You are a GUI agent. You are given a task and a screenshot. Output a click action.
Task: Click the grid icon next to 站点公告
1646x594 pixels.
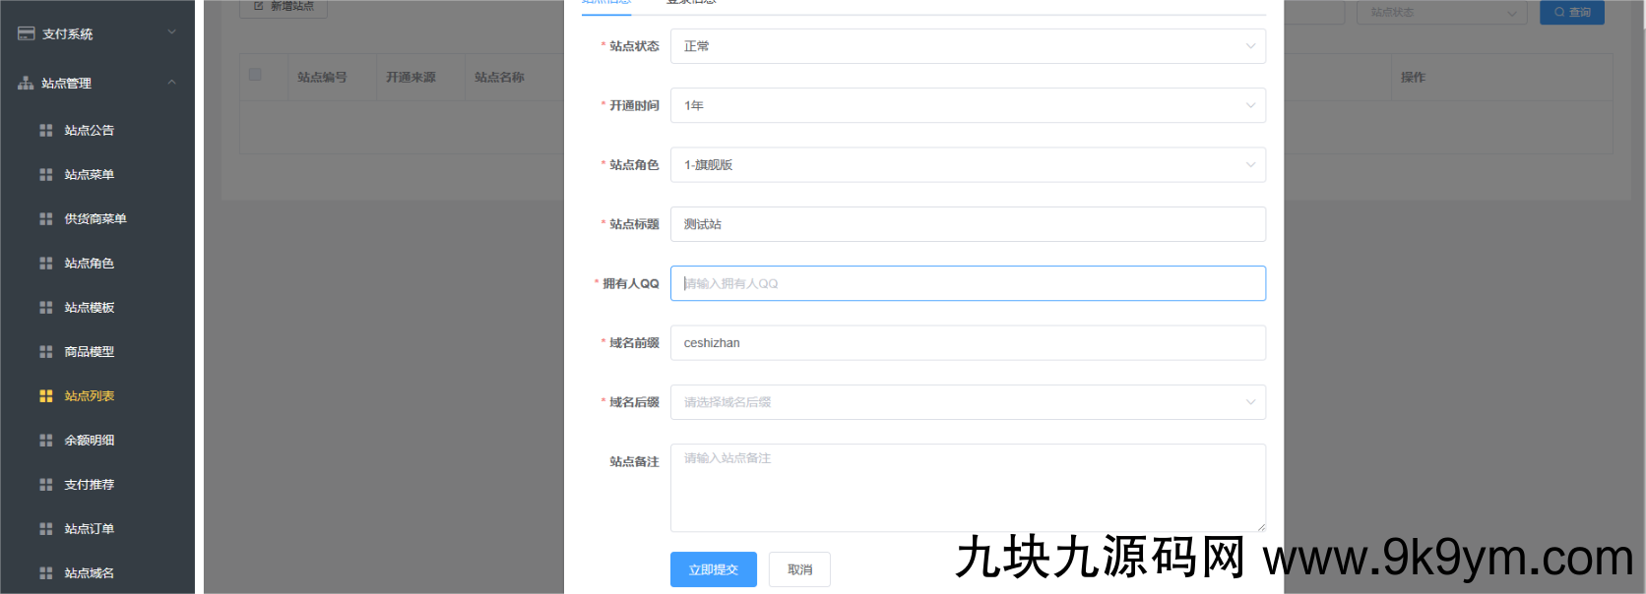coord(45,130)
